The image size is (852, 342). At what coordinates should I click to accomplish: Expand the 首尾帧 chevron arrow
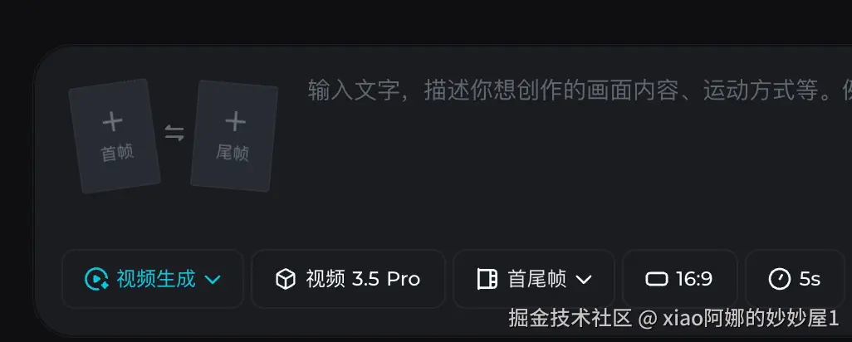(584, 280)
